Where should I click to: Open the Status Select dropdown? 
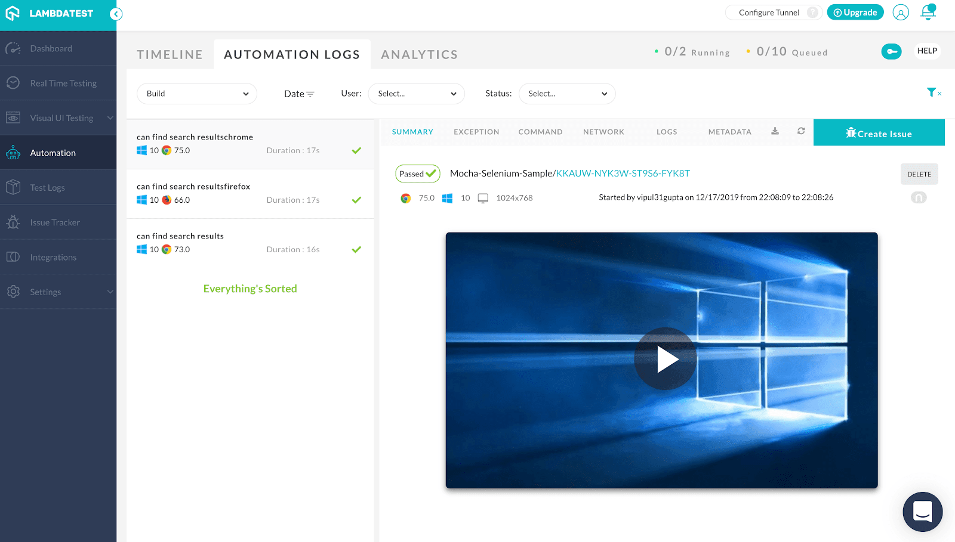click(566, 94)
